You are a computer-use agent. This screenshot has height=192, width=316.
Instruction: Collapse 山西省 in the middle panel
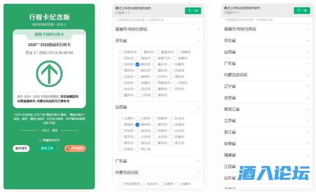199,107
